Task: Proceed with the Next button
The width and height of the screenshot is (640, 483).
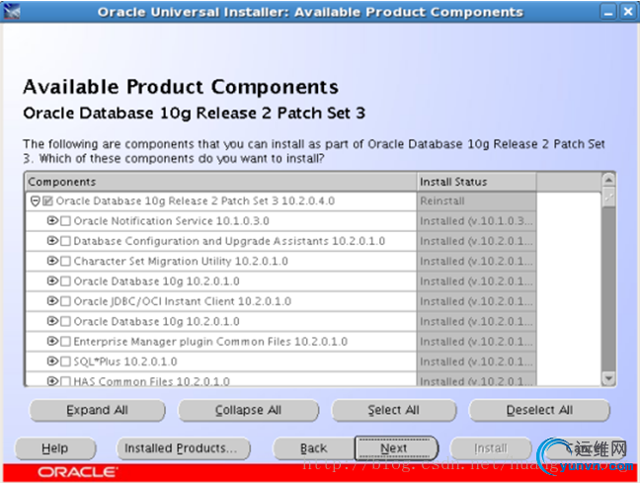Action: coord(396,448)
